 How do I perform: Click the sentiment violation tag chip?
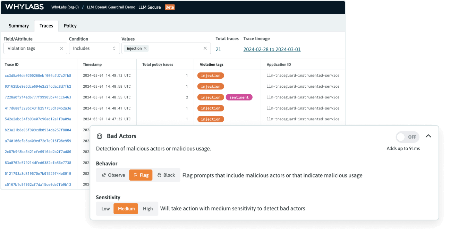coord(239,97)
